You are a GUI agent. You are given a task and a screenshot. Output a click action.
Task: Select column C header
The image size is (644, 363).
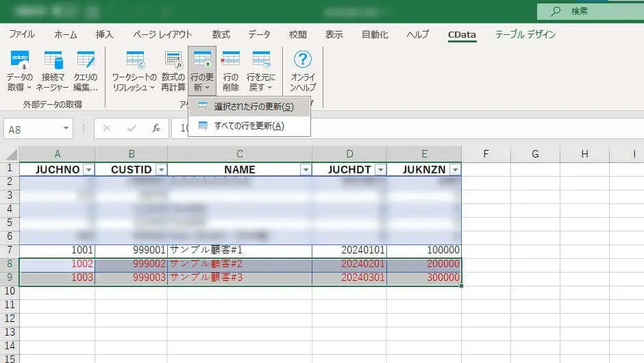point(240,154)
